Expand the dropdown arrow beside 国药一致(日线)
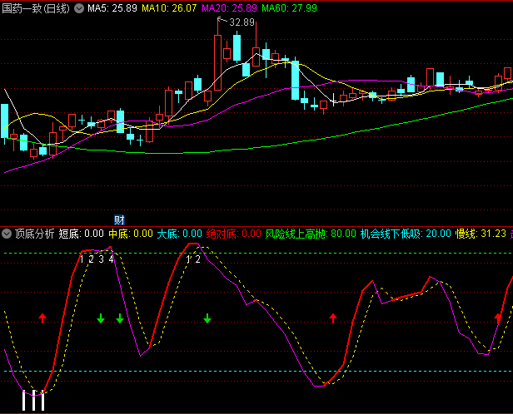 point(78,8)
